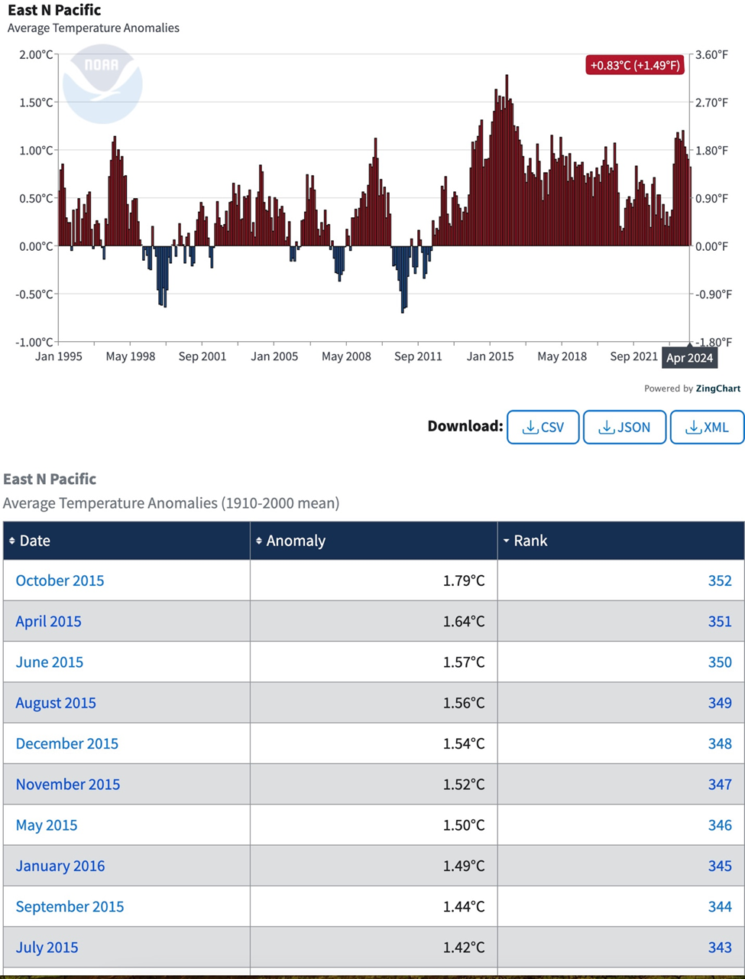Open the June 2015 entry

point(50,662)
